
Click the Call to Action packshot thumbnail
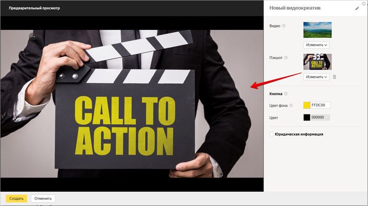[317, 62]
